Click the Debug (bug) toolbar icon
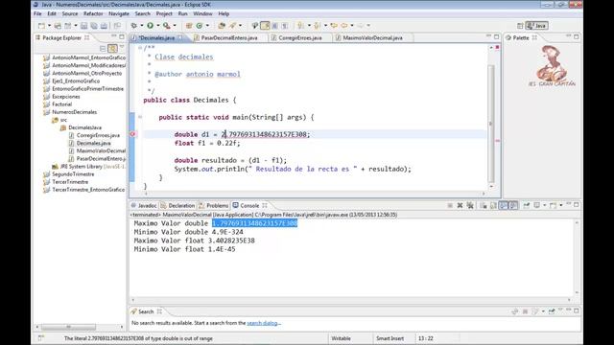 (134, 26)
